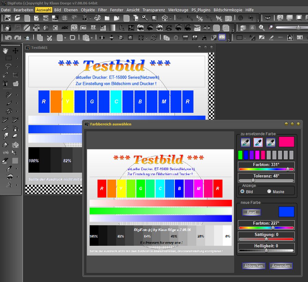Open the printer icon dropdown arrow
The height and width of the screenshot is (282, 308).
[171, 18]
